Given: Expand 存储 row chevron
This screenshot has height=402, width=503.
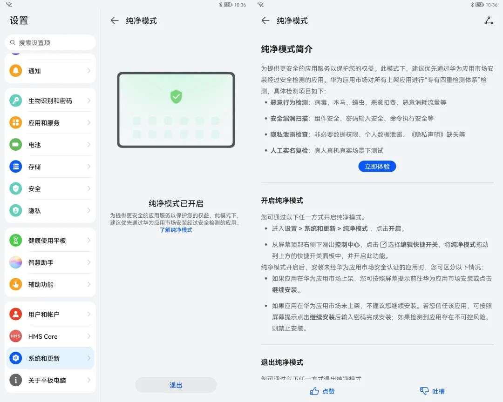Looking at the screenshot, I should pyautogui.click(x=89, y=167).
